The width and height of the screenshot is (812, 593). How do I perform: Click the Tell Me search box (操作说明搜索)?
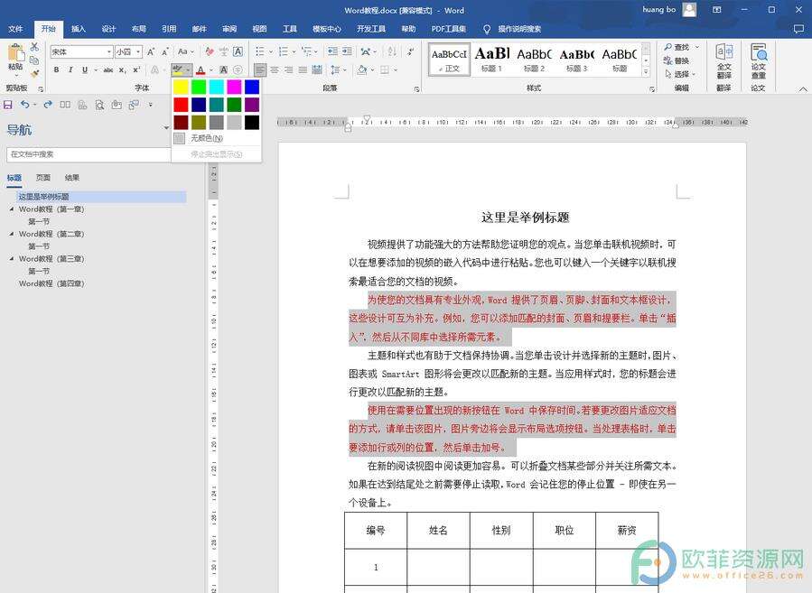[518, 29]
